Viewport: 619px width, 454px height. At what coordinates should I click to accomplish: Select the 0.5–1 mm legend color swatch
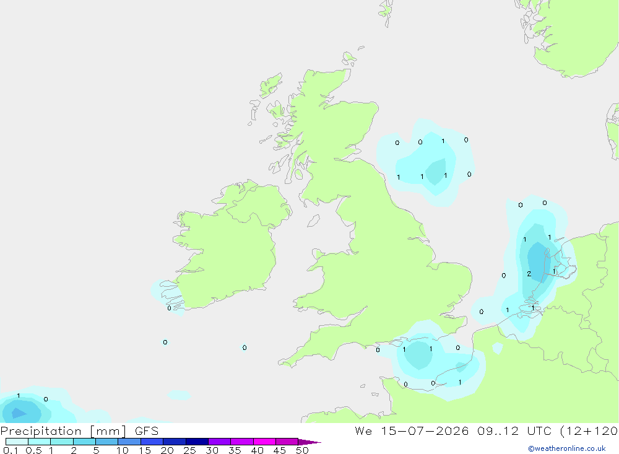(x=40, y=442)
